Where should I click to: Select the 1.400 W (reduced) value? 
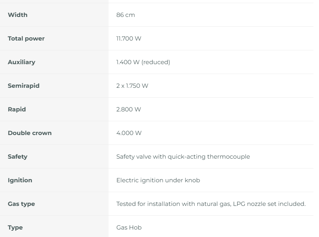pyautogui.click(x=143, y=62)
